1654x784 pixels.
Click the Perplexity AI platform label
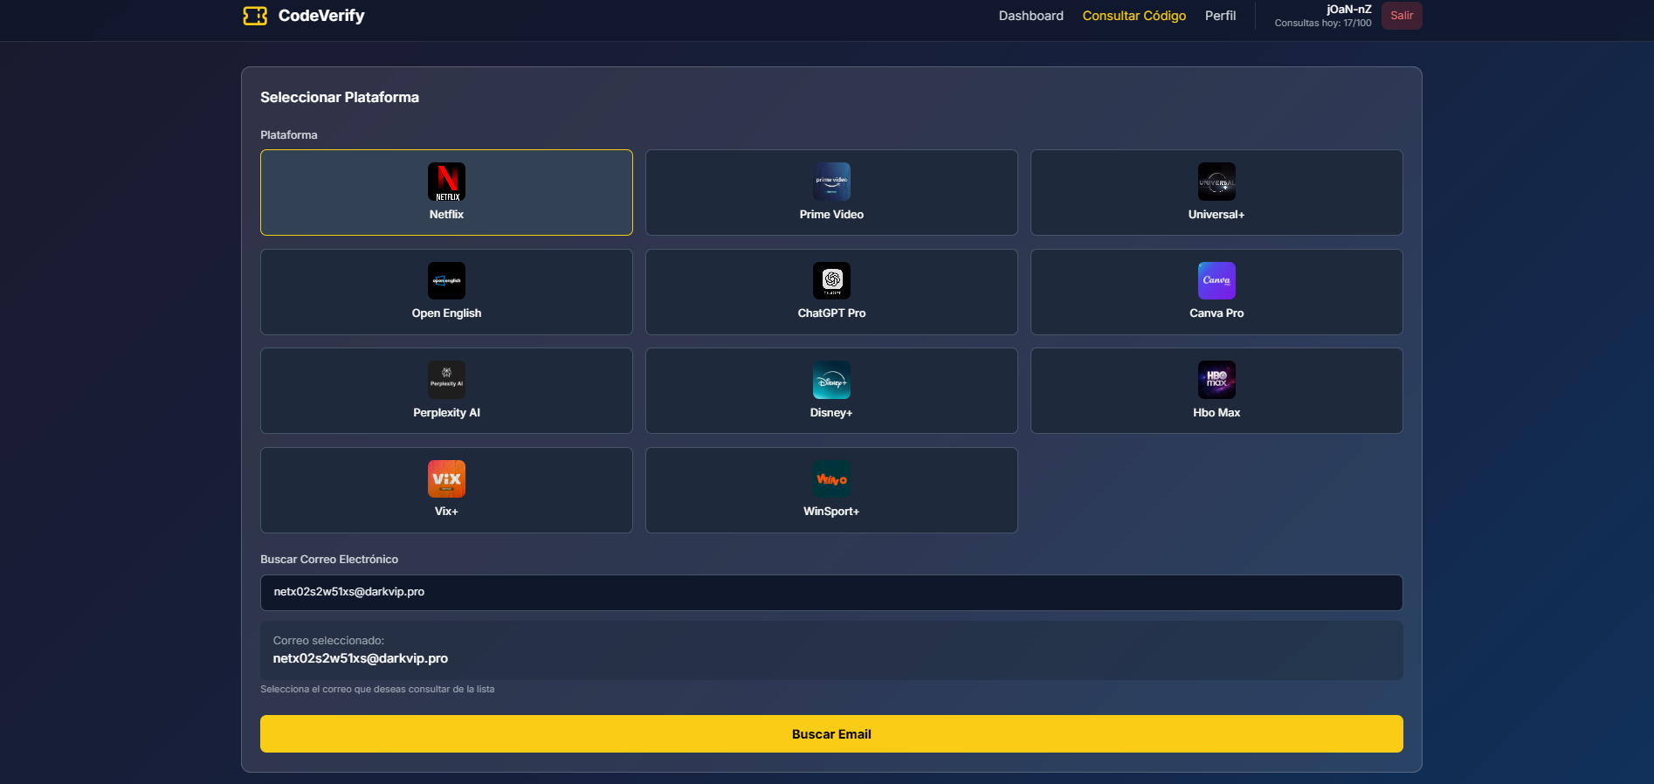tap(446, 413)
